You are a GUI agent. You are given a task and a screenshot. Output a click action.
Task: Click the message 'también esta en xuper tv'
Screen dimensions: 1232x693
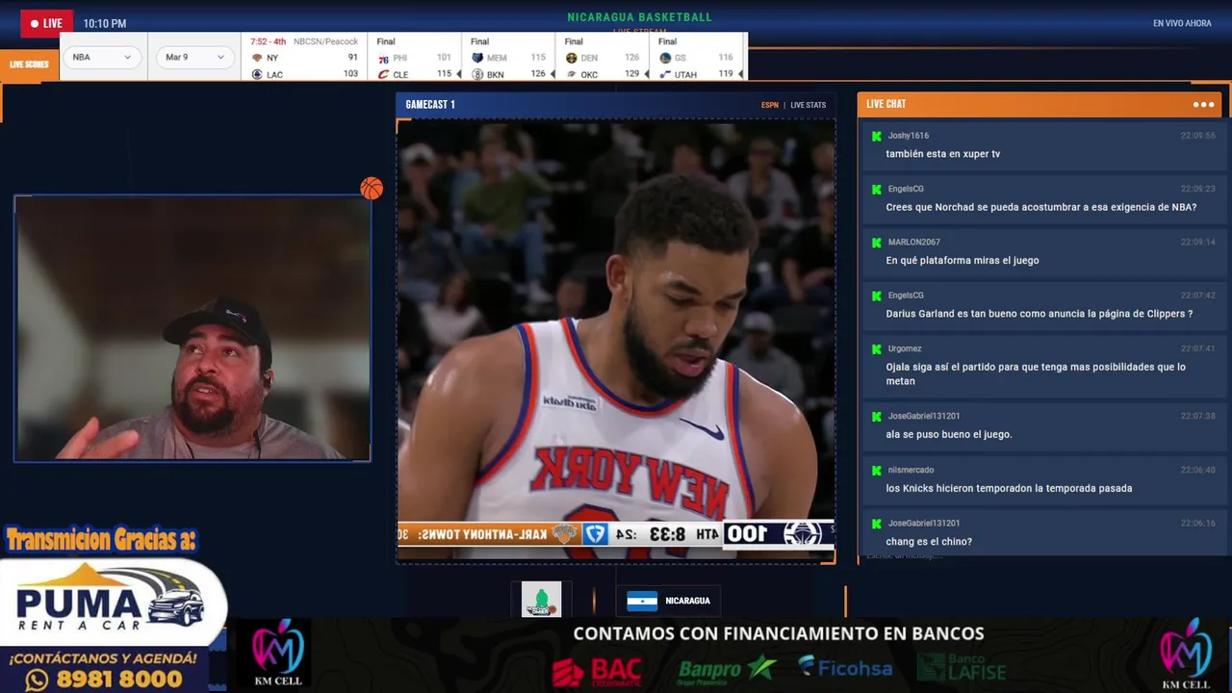click(942, 154)
